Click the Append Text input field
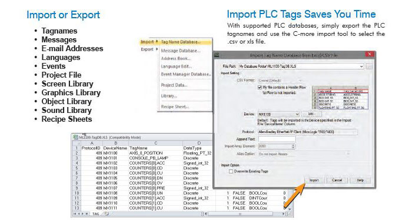The height and width of the screenshot is (220, 412). (277, 139)
